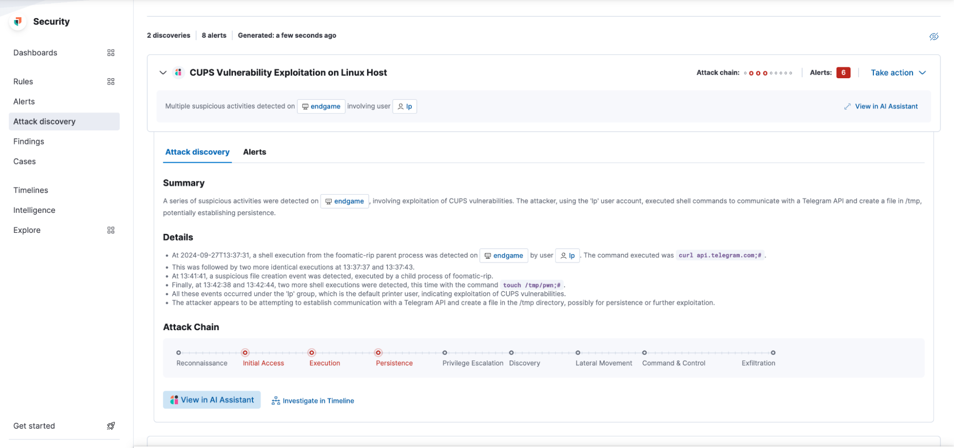Click the Investigate in Timeline link
The width and height of the screenshot is (954, 448).
coord(313,401)
